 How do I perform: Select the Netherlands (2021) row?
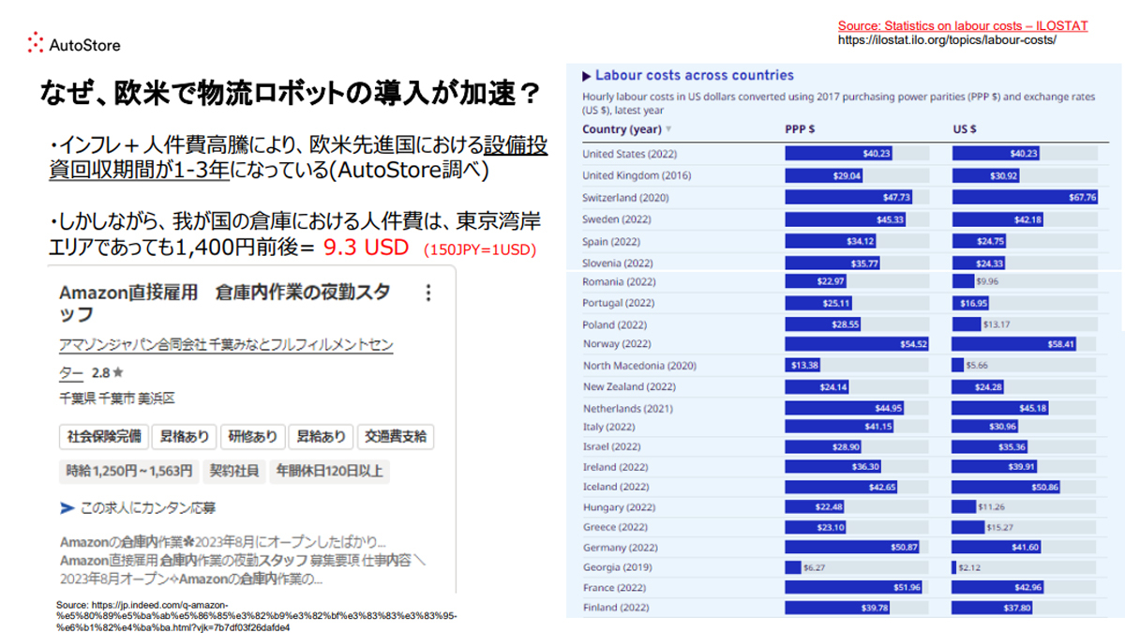click(846, 408)
